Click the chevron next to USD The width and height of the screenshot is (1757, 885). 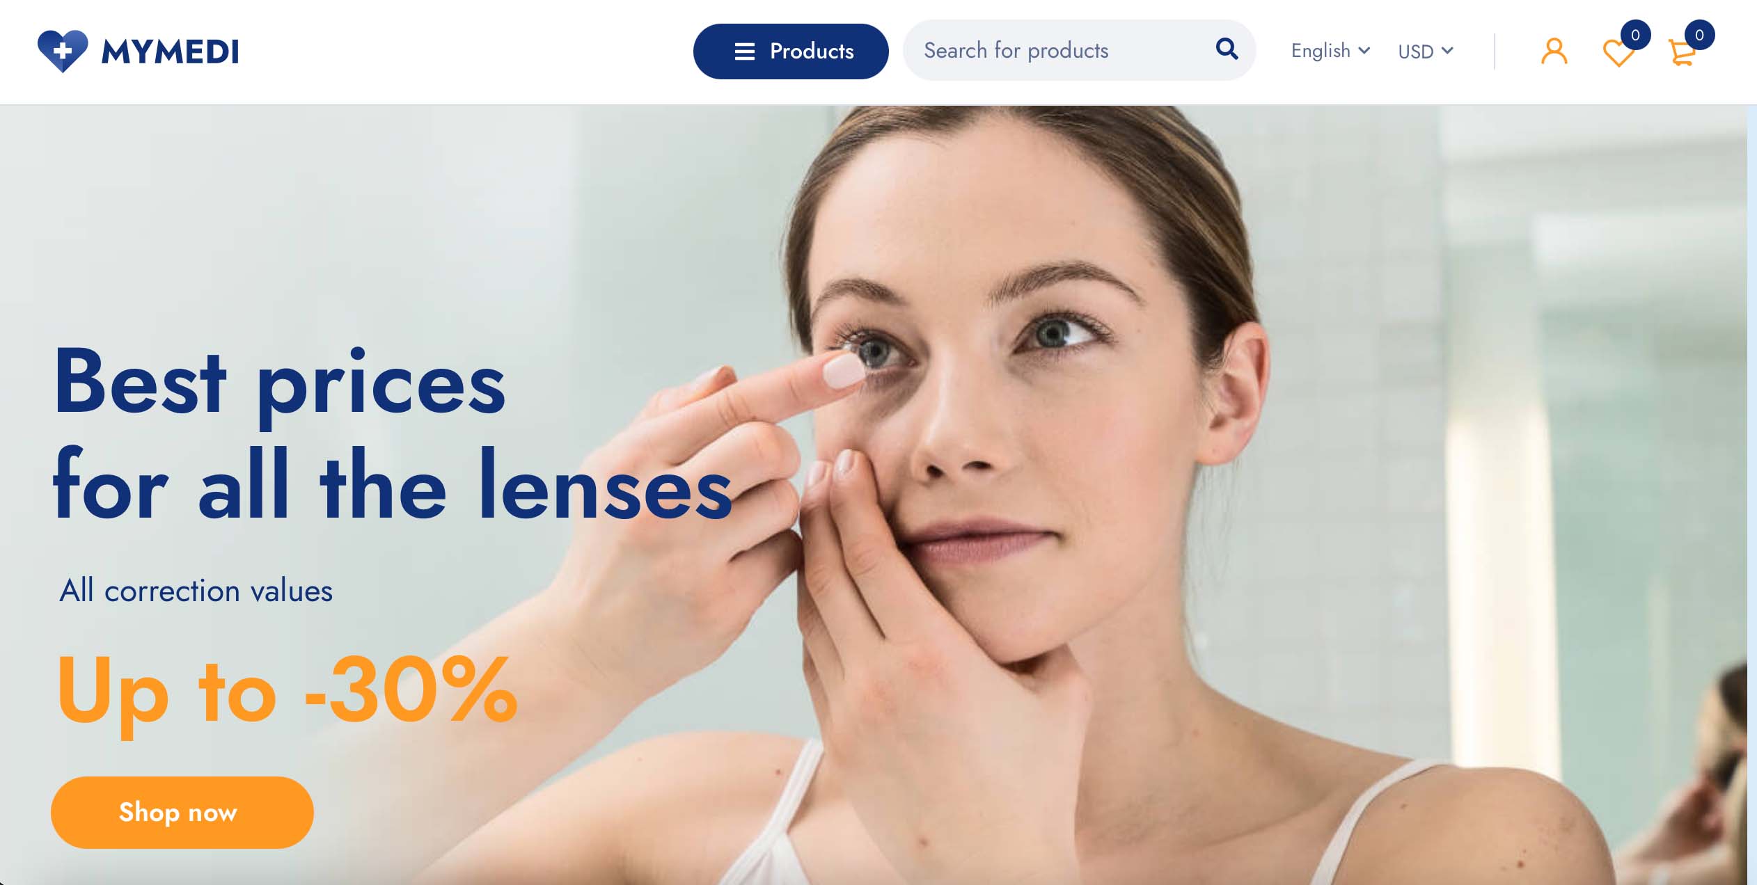point(1447,51)
